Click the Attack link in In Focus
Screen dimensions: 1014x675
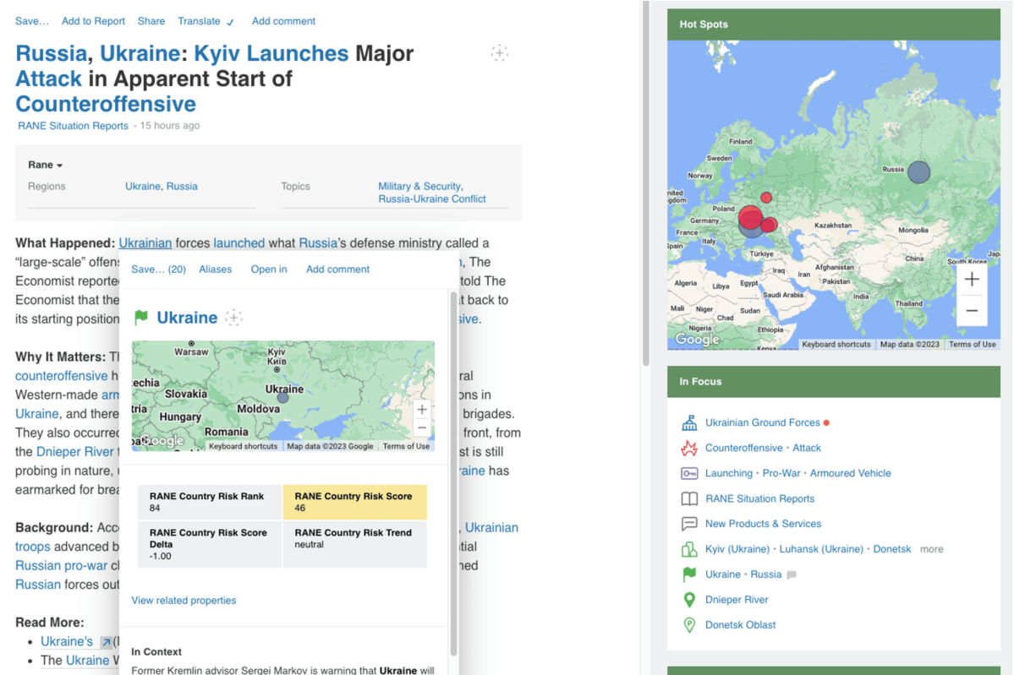click(807, 449)
